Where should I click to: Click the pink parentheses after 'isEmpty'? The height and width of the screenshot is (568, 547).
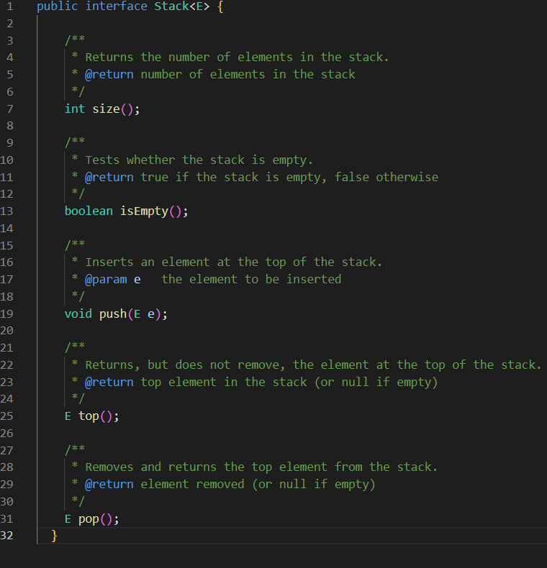[175, 211]
